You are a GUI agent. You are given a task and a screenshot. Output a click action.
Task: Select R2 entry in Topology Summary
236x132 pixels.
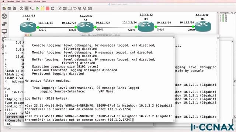click(x=226, y=17)
